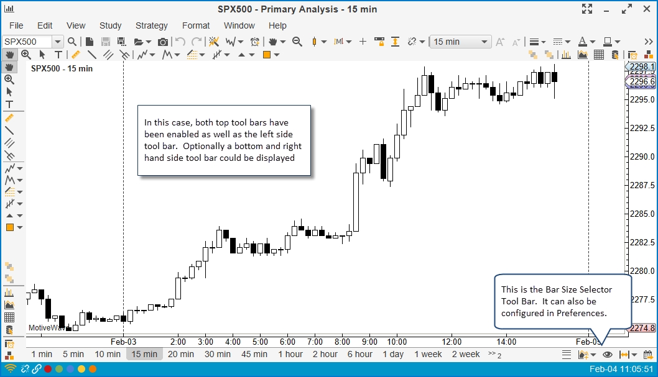Click the crosshair plus icon in top toolbar
This screenshot has width=658, height=377.
(363, 42)
